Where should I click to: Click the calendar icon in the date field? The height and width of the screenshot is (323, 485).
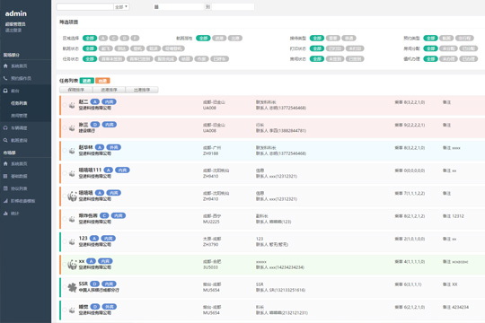tap(156, 7)
